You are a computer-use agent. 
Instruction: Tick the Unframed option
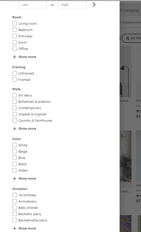pos(15,73)
